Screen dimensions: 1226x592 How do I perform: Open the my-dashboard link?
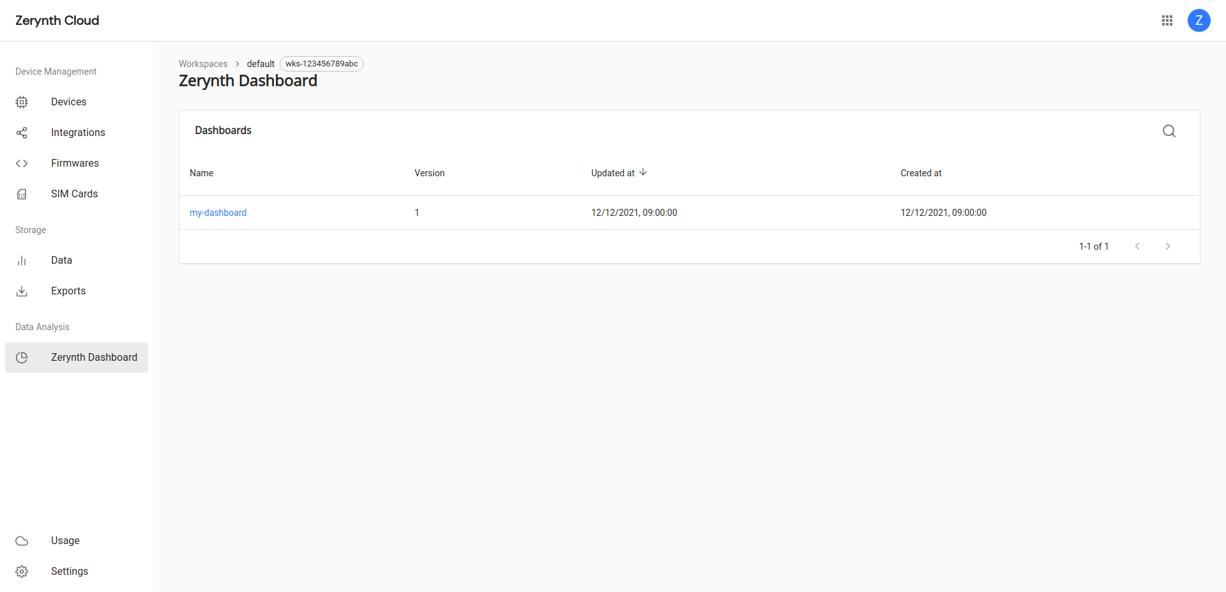tap(218, 213)
